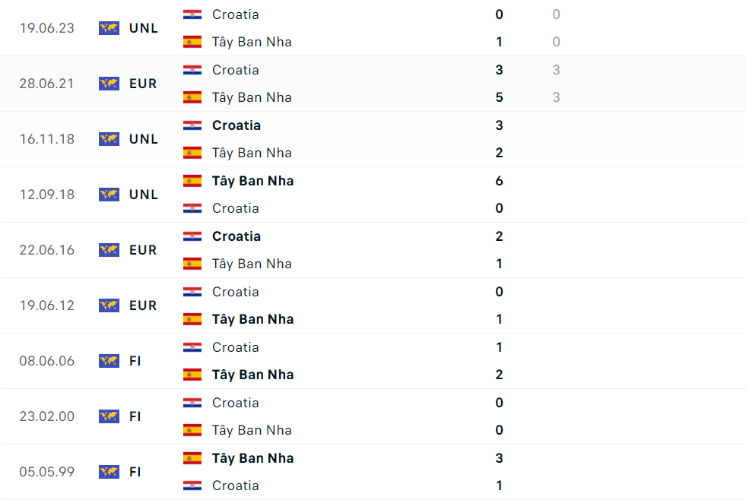Click the competition icon beside EUR on 28.06.21
This screenshot has width=746, height=500.
coord(109,84)
